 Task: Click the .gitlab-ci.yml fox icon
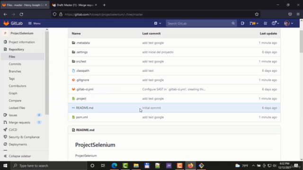73,89
